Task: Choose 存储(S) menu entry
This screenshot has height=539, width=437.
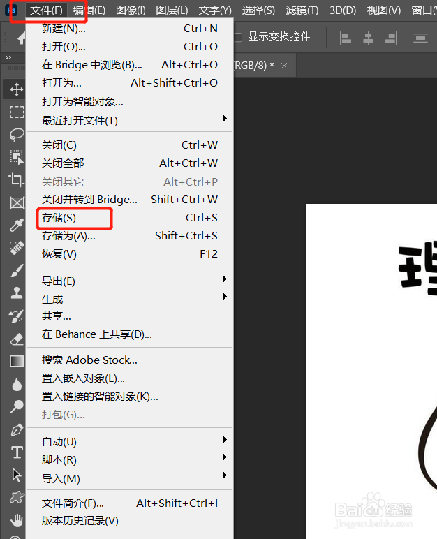Action: click(x=130, y=218)
